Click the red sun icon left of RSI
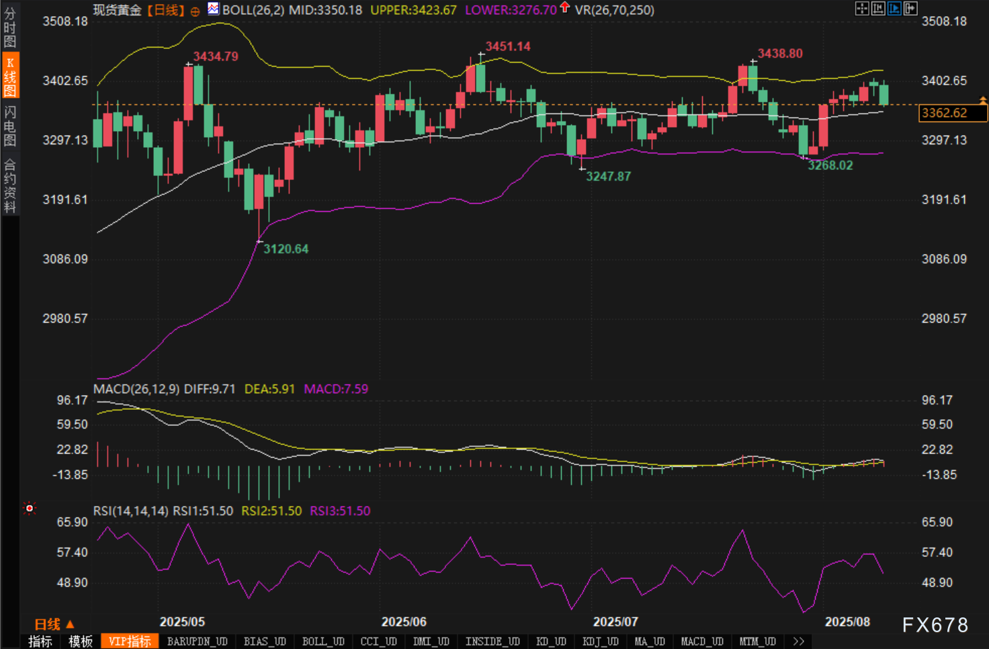989x649 pixels. [x=29, y=509]
